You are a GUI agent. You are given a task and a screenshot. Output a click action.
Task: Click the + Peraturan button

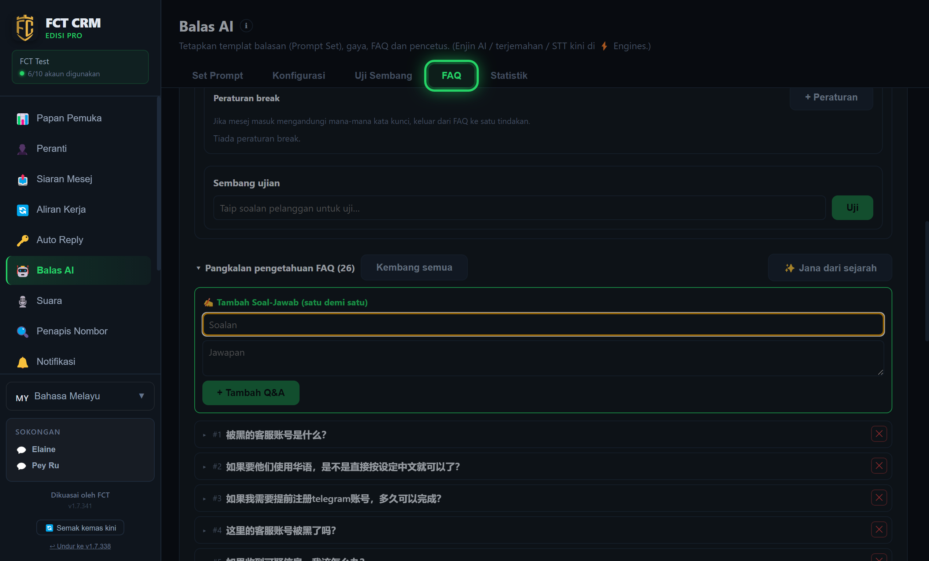[x=831, y=97]
